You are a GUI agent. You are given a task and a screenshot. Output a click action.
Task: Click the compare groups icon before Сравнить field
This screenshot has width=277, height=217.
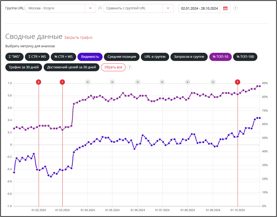(100, 8)
